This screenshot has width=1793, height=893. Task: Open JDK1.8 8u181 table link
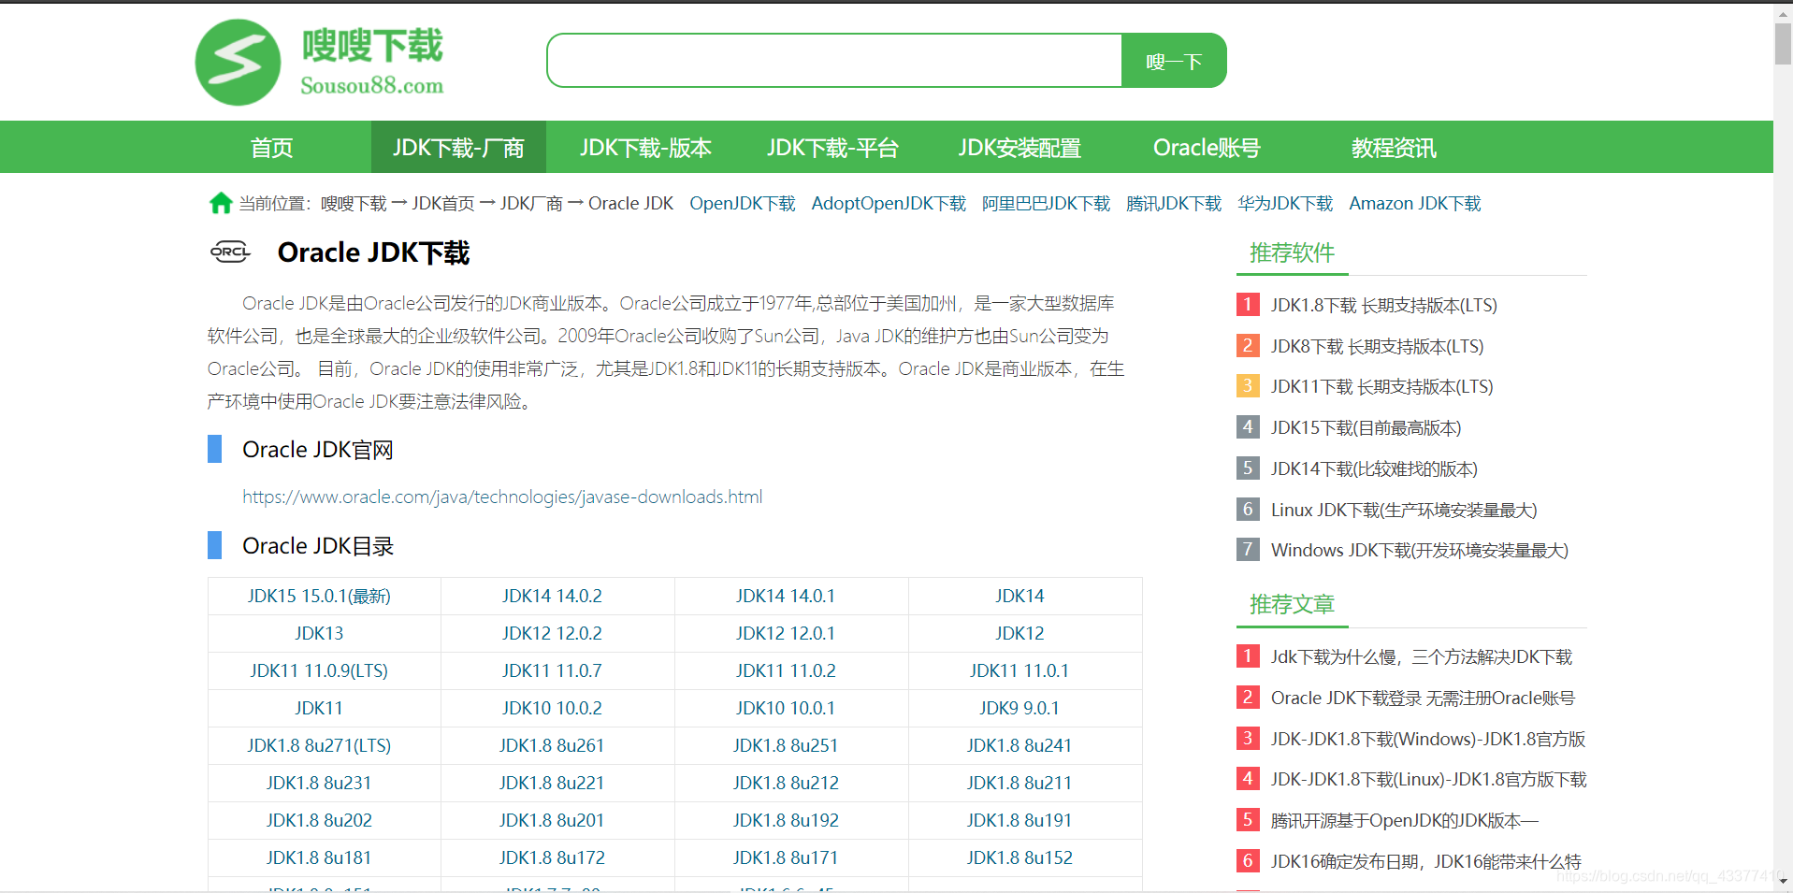click(319, 857)
